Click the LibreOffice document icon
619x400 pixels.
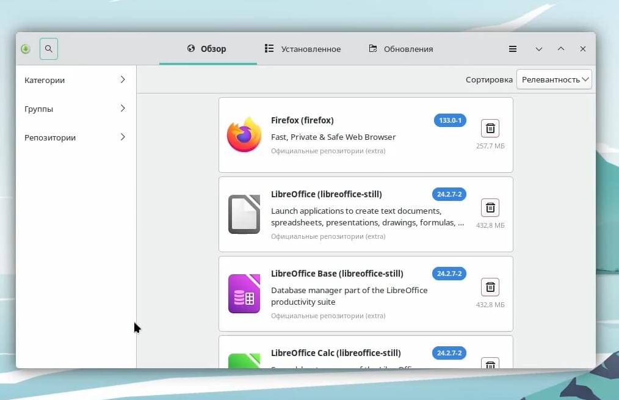pos(244,214)
